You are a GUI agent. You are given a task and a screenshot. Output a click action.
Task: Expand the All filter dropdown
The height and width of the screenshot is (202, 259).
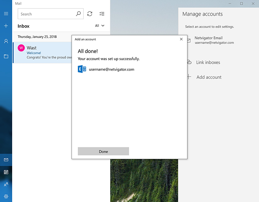click(x=100, y=26)
